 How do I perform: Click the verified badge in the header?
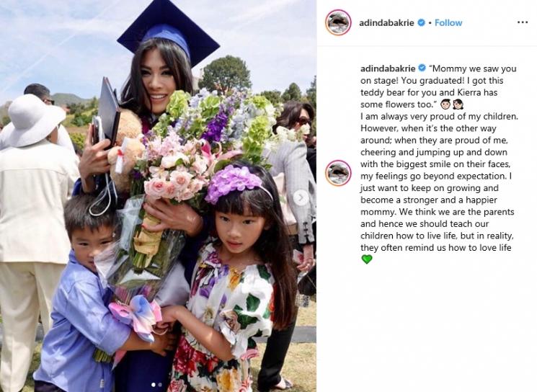tap(422, 22)
